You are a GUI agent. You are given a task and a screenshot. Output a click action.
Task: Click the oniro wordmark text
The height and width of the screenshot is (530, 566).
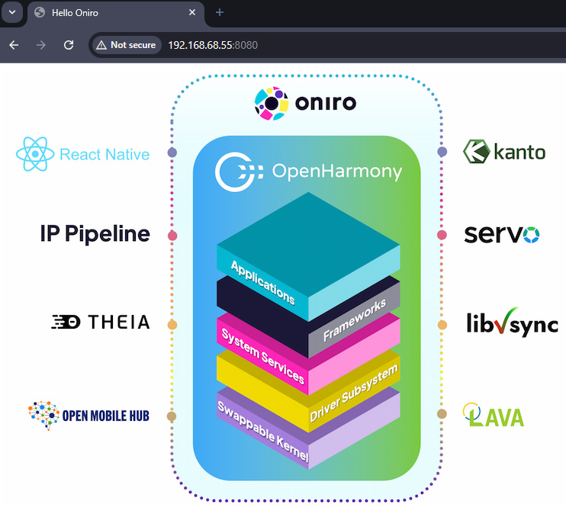point(326,103)
